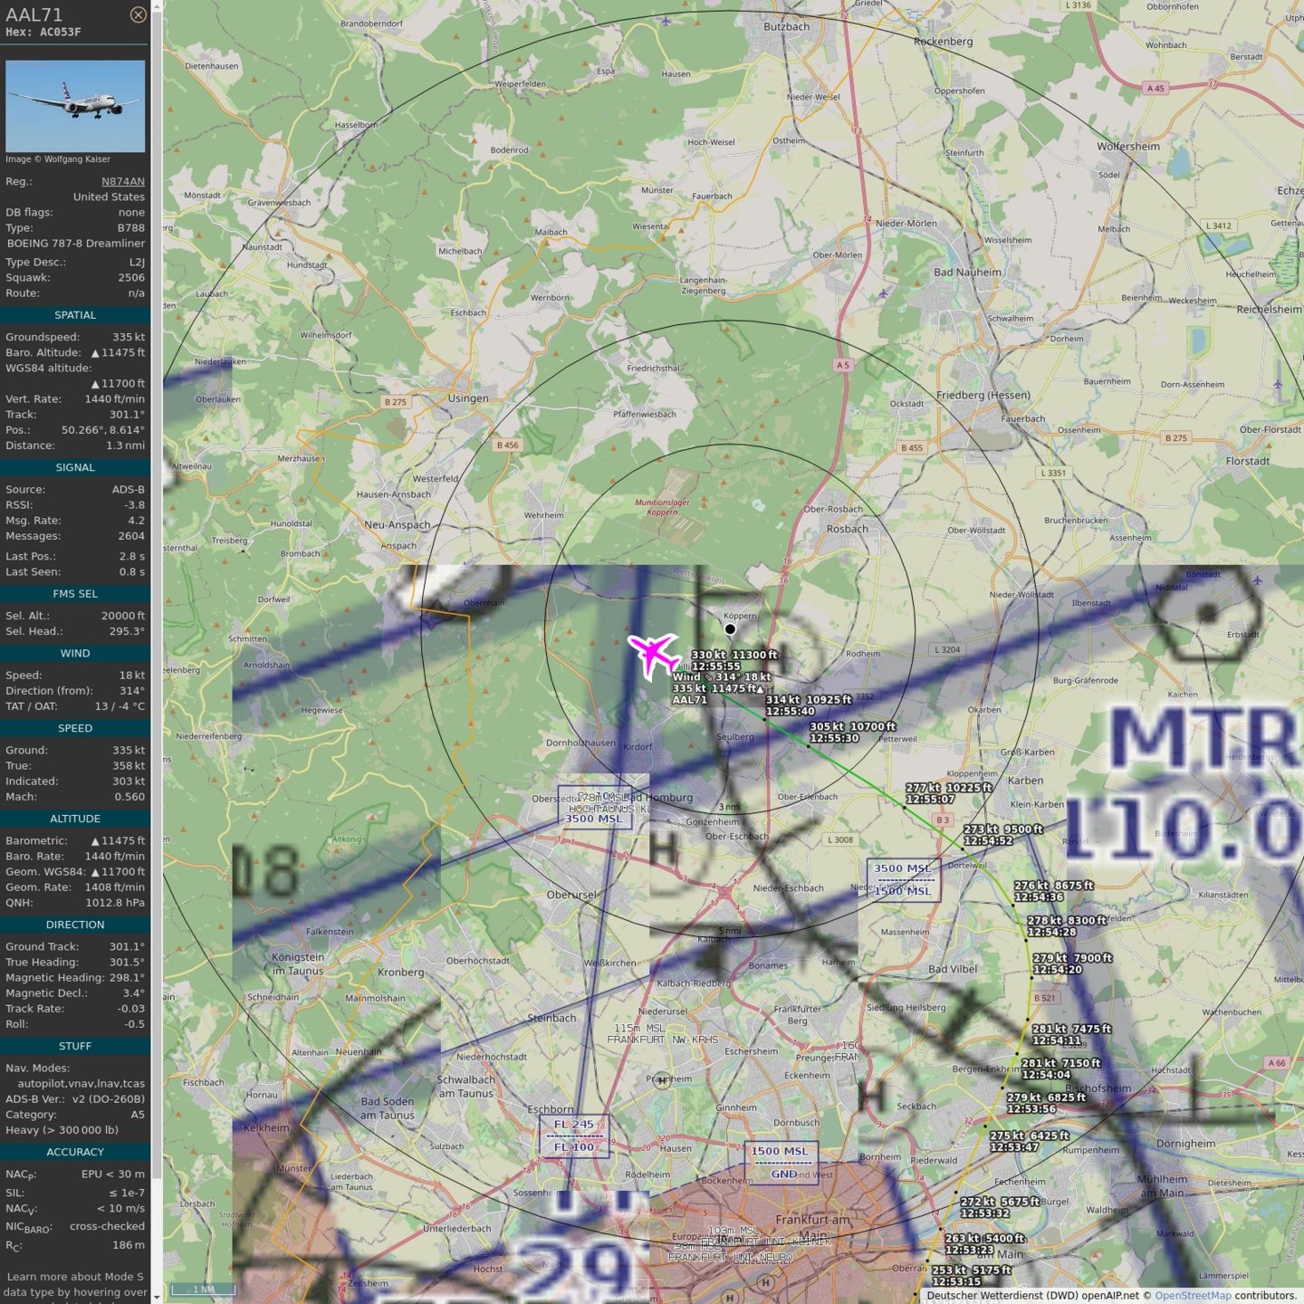Click the airfield icon west of Bad Nauheim
Screen dimensions: 1304x1304
pos(883,293)
